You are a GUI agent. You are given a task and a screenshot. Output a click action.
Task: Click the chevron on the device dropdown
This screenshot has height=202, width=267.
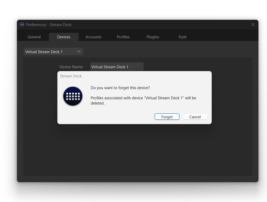79,51
